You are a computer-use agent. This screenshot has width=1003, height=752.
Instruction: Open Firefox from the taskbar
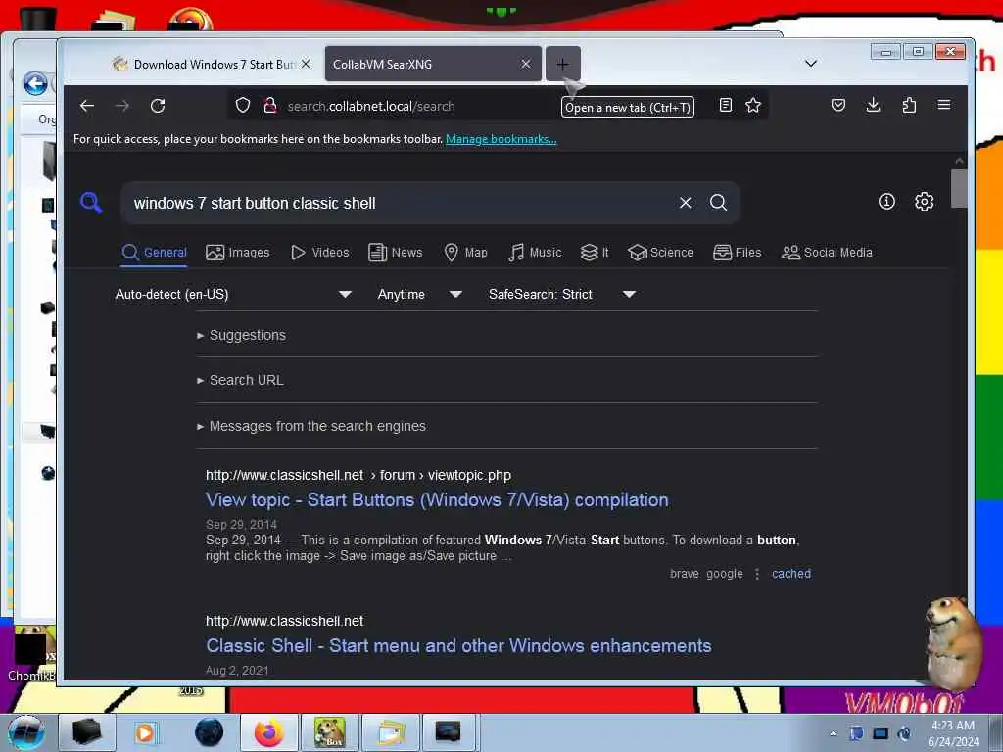pos(268,732)
